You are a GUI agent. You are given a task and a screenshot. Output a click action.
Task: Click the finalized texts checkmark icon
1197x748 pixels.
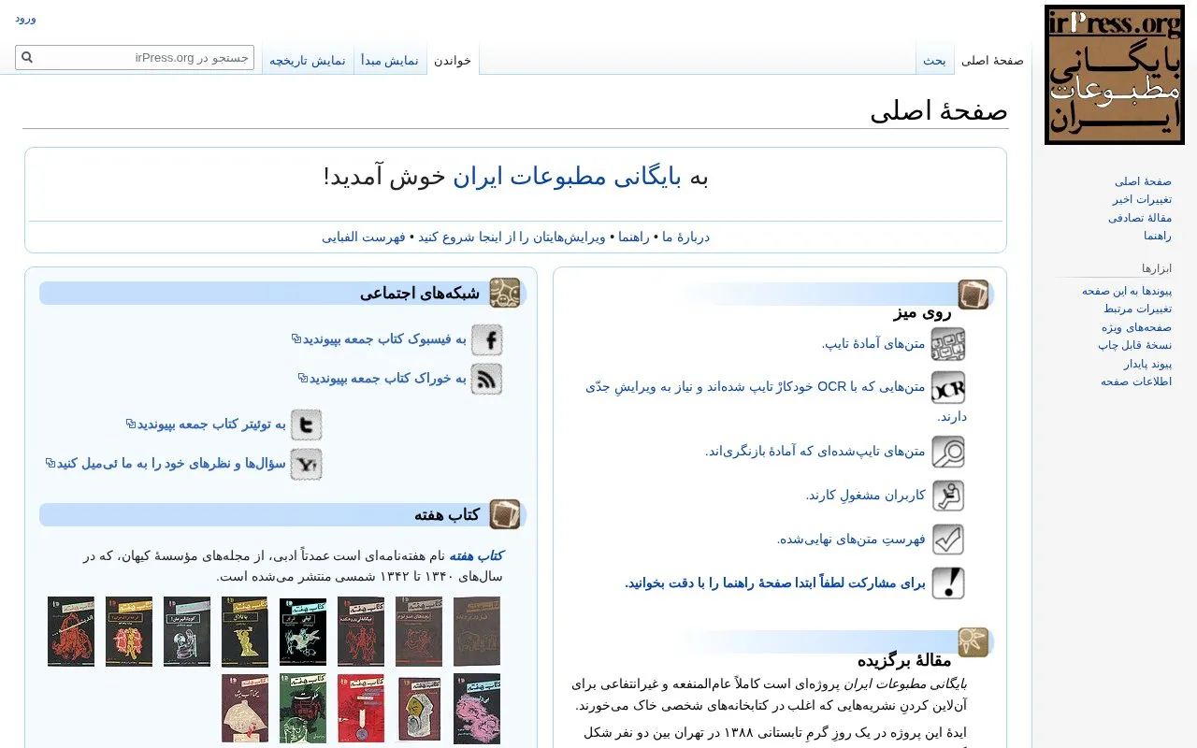point(948,539)
